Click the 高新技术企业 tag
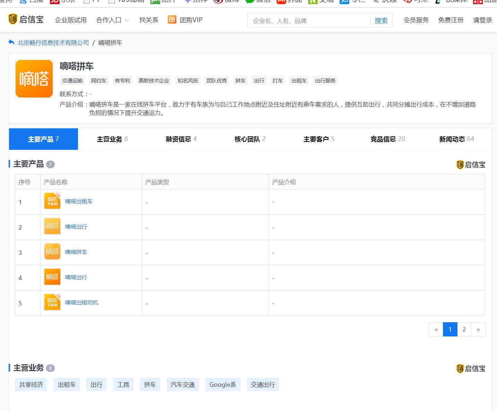497x411 pixels. [x=154, y=81]
